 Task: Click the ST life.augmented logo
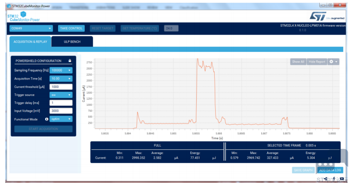[327, 17]
